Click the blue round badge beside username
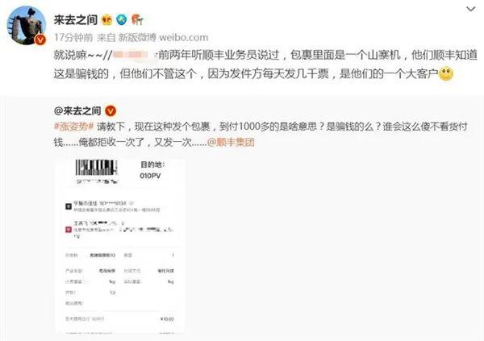 [122, 20]
